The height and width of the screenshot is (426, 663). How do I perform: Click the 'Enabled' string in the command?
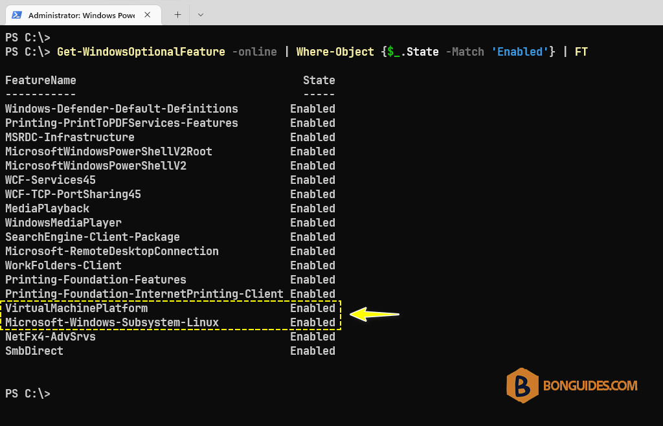[520, 52]
